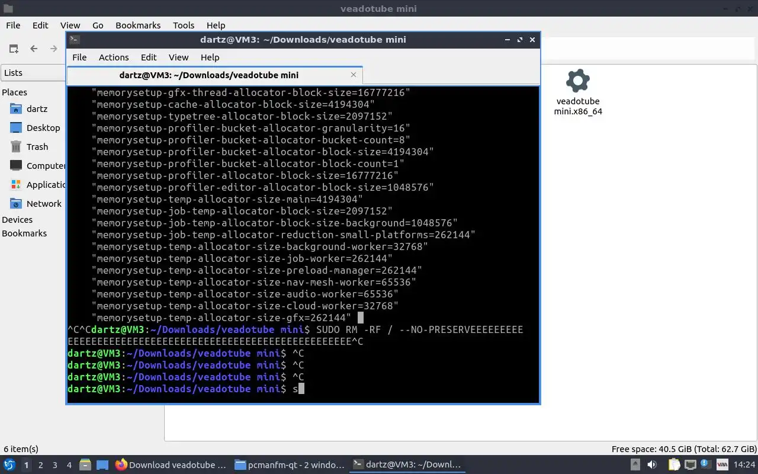758x474 pixels.
Task: Click the Trash bin icon
Action: 16,147
